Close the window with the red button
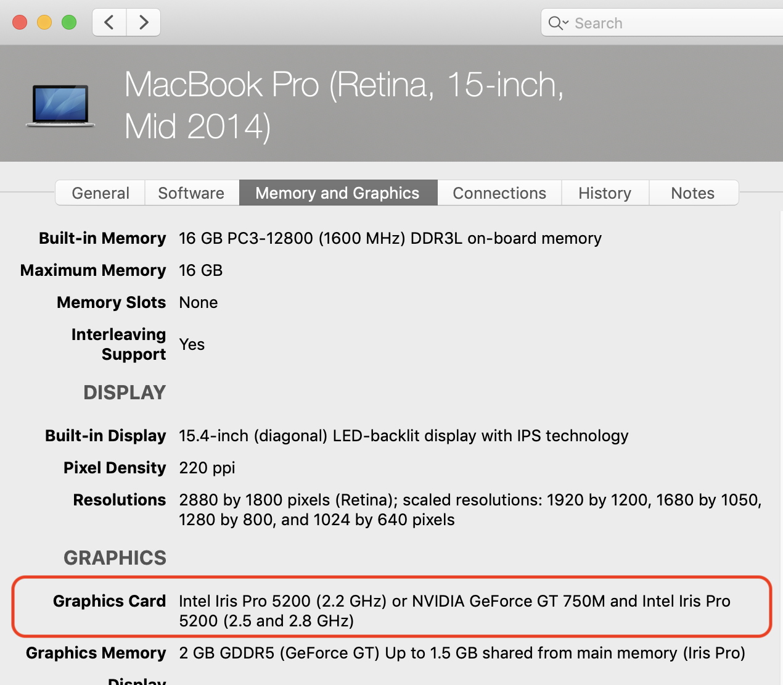This screenshot has width=783, height=685. (x=20, y=23)
